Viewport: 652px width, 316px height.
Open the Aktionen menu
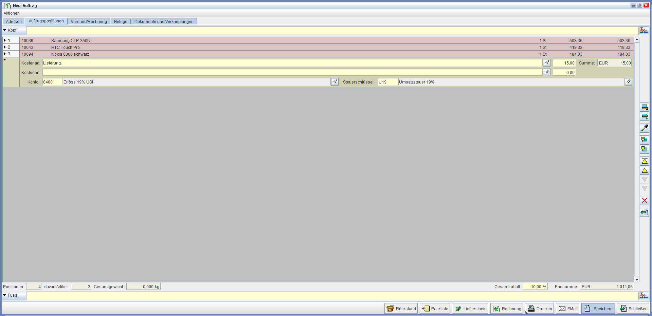12,13
